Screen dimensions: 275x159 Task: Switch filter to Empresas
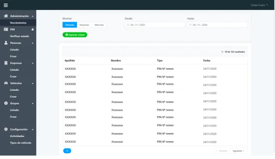pos(84,25)
